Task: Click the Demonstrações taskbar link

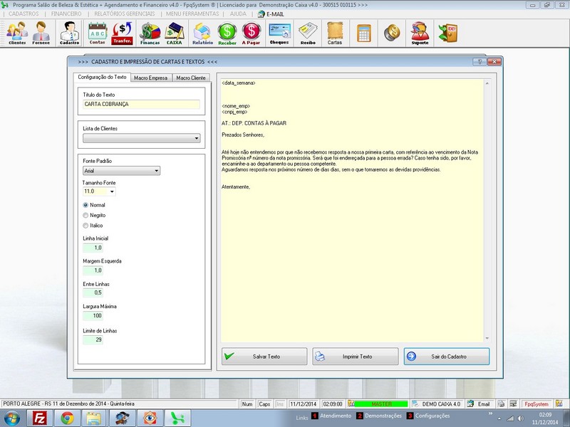Action: coord(383,416)
